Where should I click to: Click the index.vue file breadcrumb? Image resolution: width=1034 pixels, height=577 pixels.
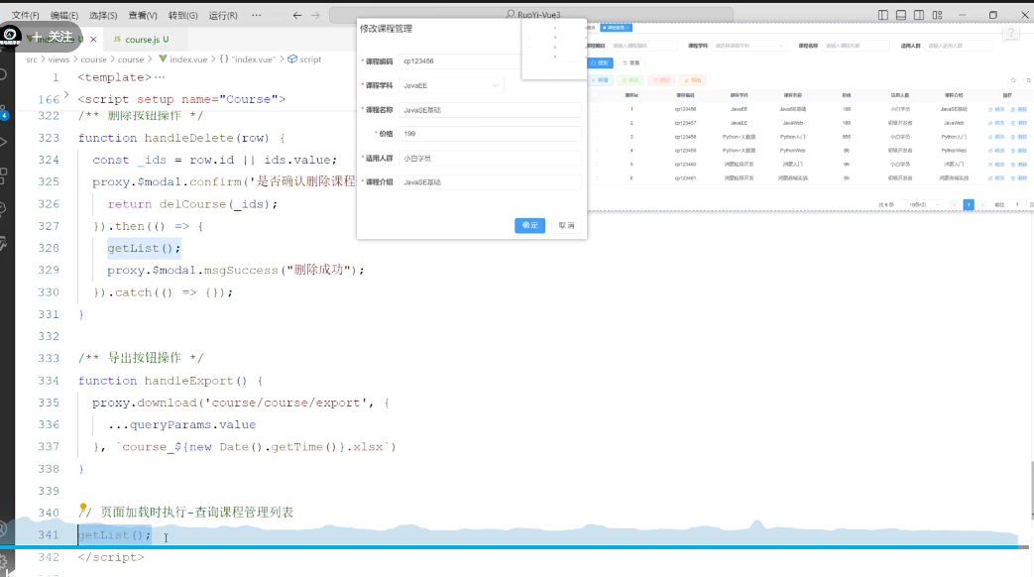coord(188,58)
